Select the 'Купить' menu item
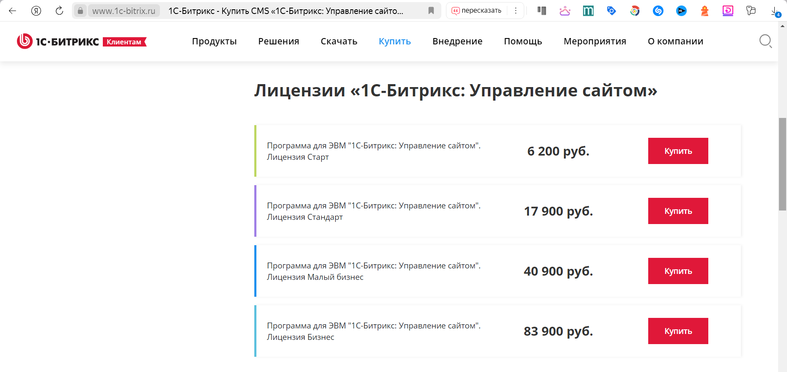Image resolution: width=787 pixels, height=372 pixels. (395, 41)
